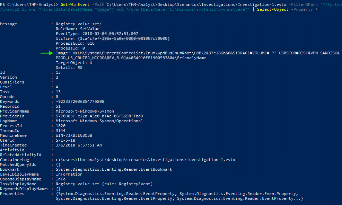
Task: Click the EventType timestamp 2018-03-06 line
Action: click(x=97, y=34)
